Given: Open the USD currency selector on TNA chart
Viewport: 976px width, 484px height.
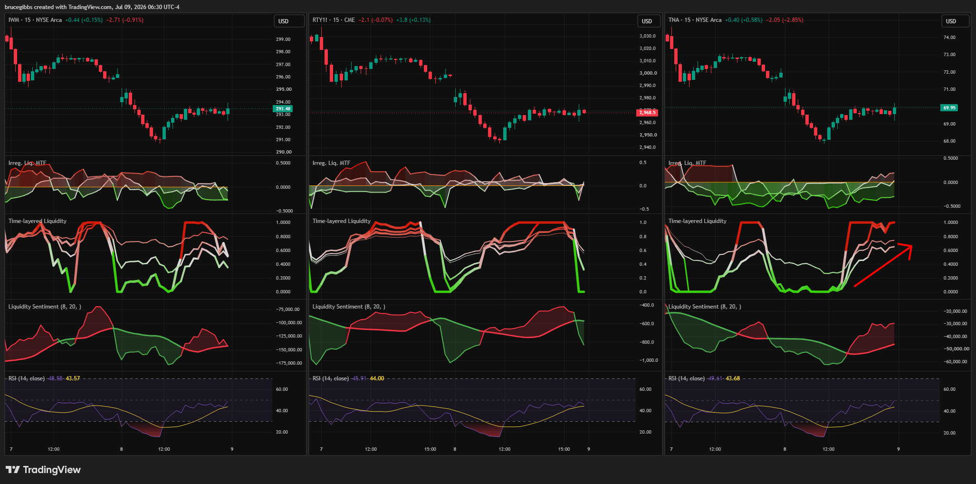Looking at the screenshot, I should [957, 21].
